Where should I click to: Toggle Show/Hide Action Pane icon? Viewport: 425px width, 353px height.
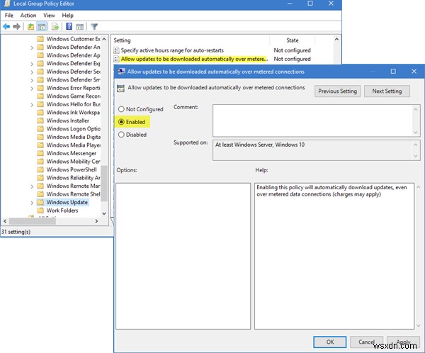point(79,27)
